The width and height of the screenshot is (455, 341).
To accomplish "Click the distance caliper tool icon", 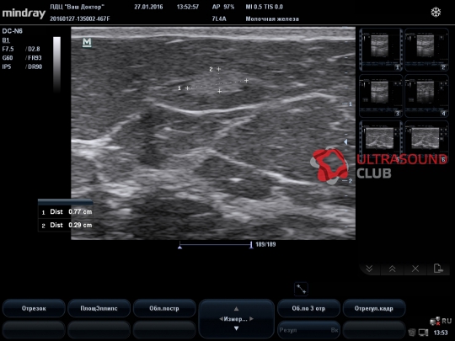I will (x=301, y=289).
